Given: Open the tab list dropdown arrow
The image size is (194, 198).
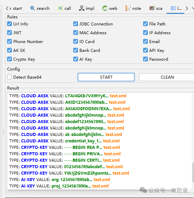Looking at the screenshot, I should [x=193, y=8].
